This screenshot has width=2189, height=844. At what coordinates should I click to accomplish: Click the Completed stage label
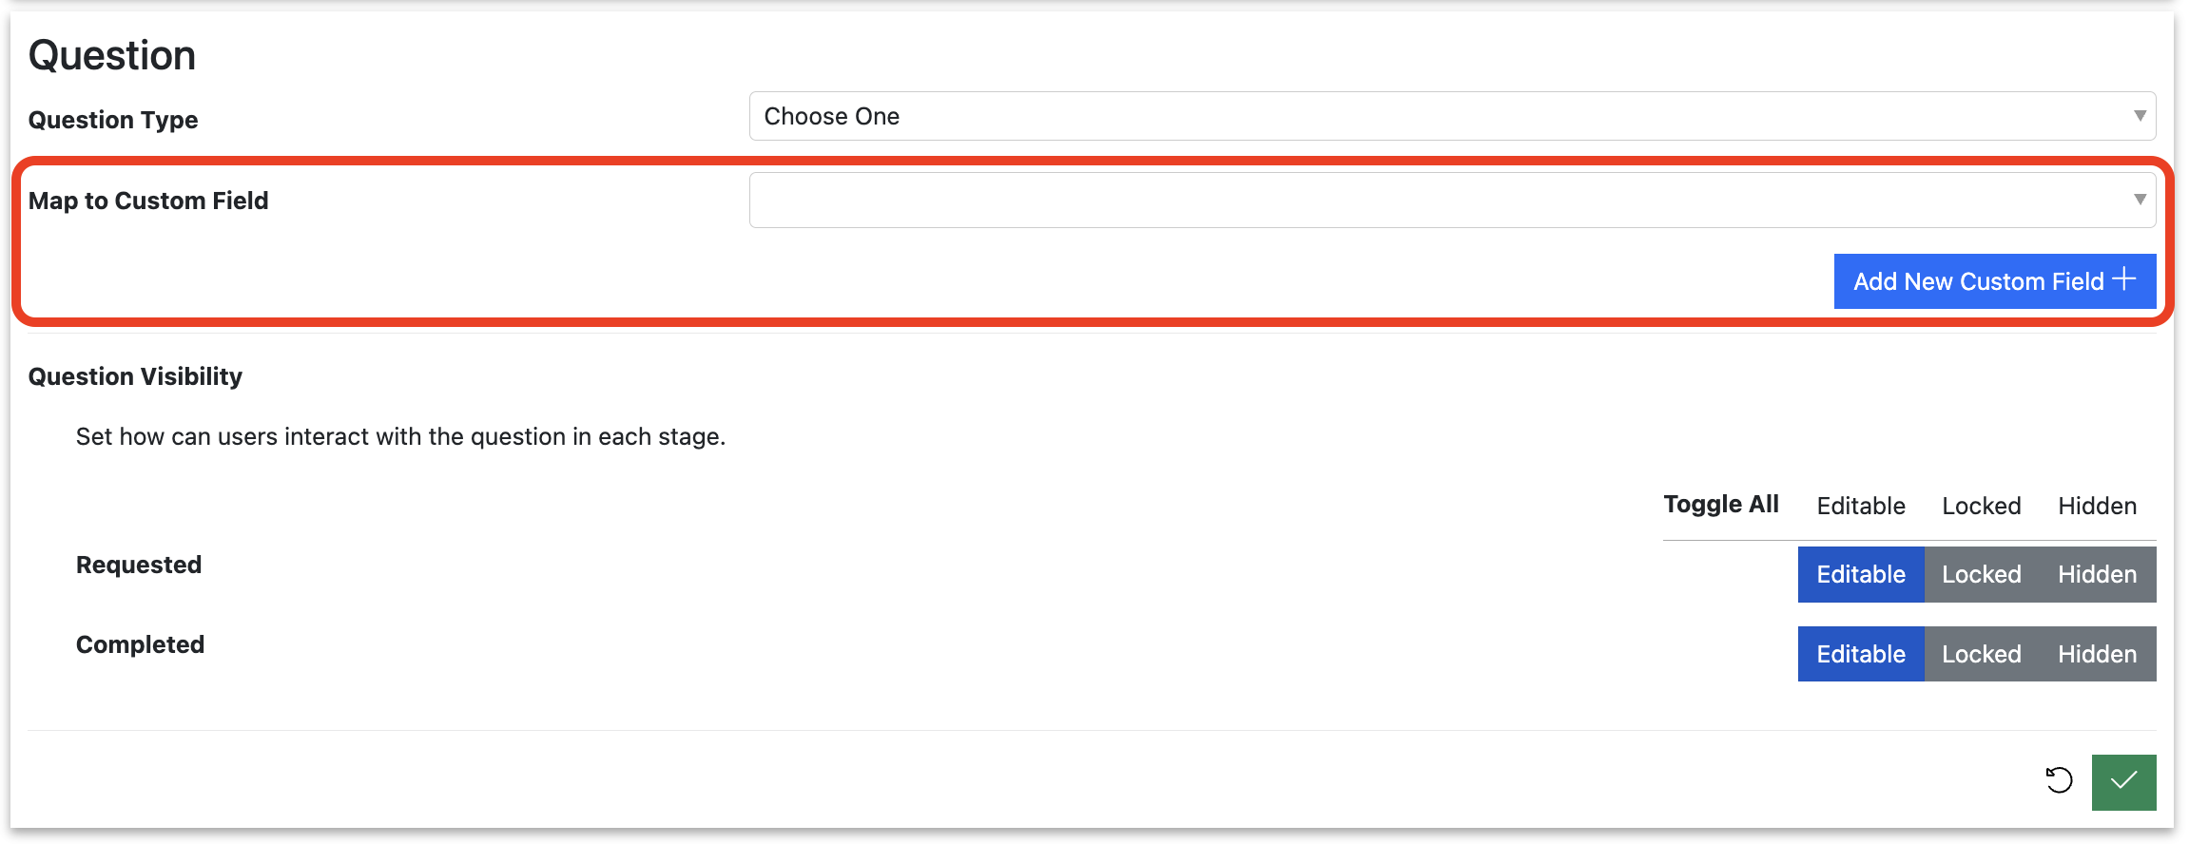[140, 644]
